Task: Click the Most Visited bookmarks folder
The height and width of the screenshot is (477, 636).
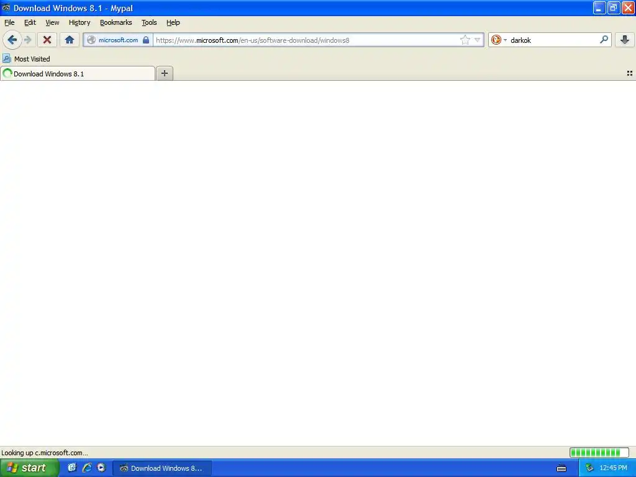Action: click(26, 59)
